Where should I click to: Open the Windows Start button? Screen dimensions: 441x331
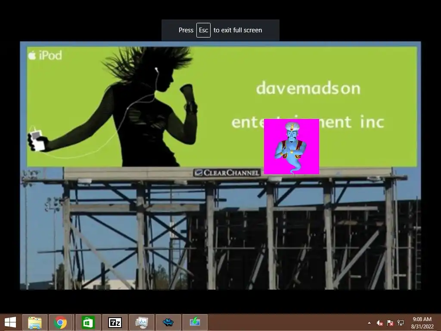coord(10,322)
